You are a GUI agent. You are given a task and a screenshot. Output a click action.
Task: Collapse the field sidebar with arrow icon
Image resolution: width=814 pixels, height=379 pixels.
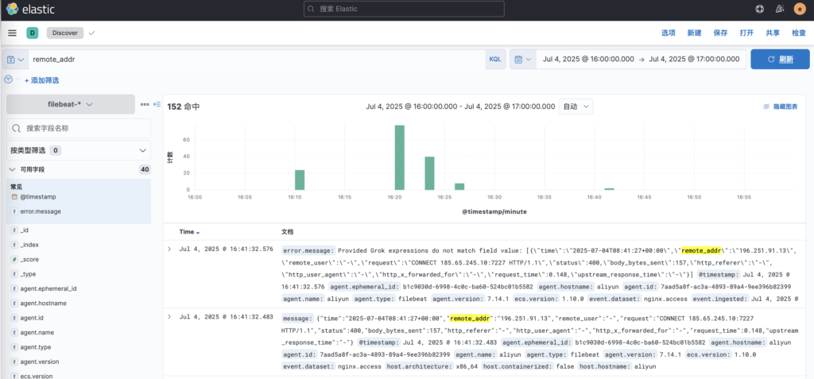coord(157,104)
